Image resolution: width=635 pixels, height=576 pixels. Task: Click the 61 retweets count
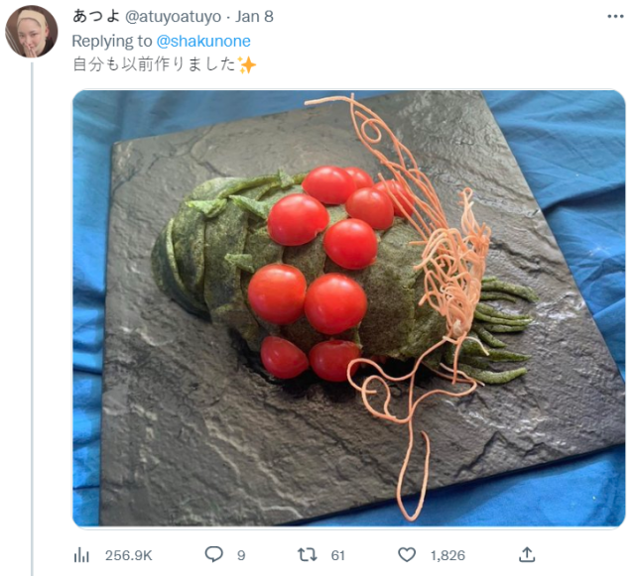(338, 555)
